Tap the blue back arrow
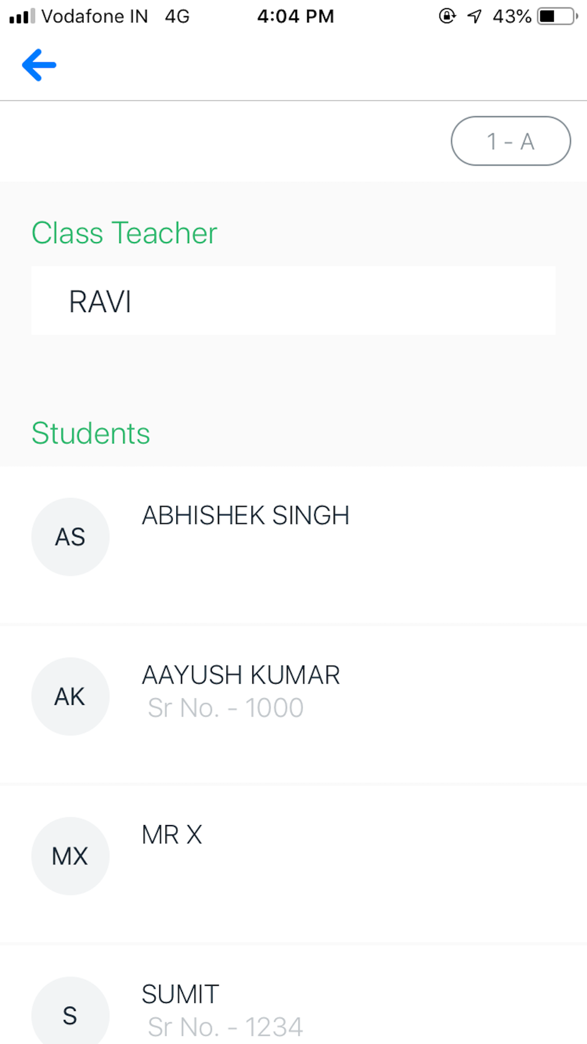The width and height of the screenshot is (587, 1044). point(39,65)
